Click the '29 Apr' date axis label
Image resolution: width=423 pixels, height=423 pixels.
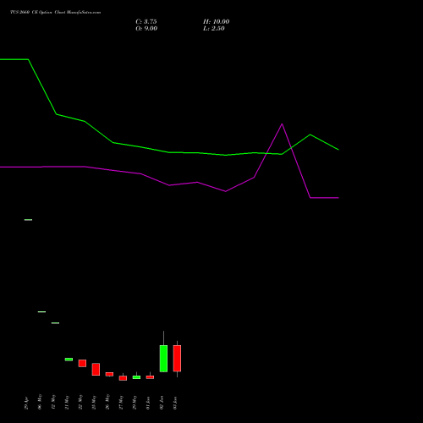[26, 404]
